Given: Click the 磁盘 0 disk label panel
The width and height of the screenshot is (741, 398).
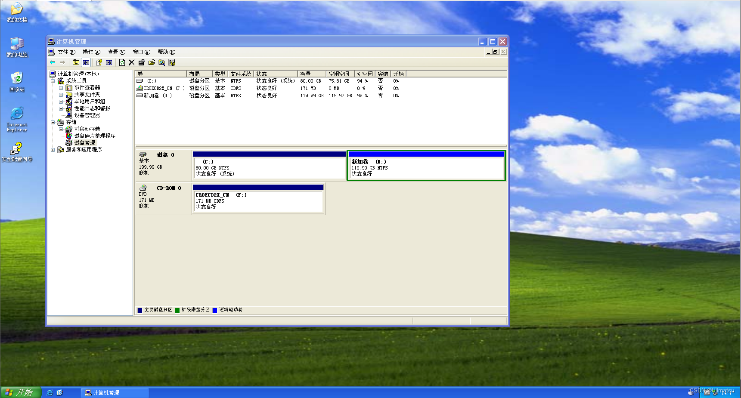Looking at the screenshot, I should tap(163, 165).
